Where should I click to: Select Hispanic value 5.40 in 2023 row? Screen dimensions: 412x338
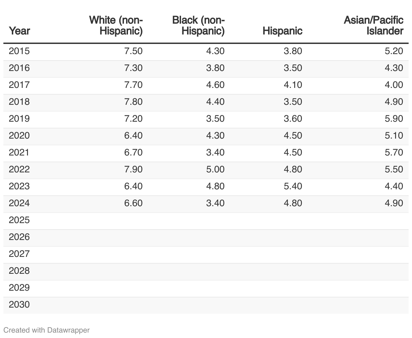tap(293, 186)
